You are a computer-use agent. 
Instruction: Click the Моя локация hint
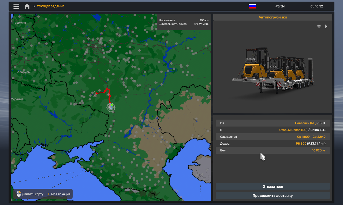(61, 194)
